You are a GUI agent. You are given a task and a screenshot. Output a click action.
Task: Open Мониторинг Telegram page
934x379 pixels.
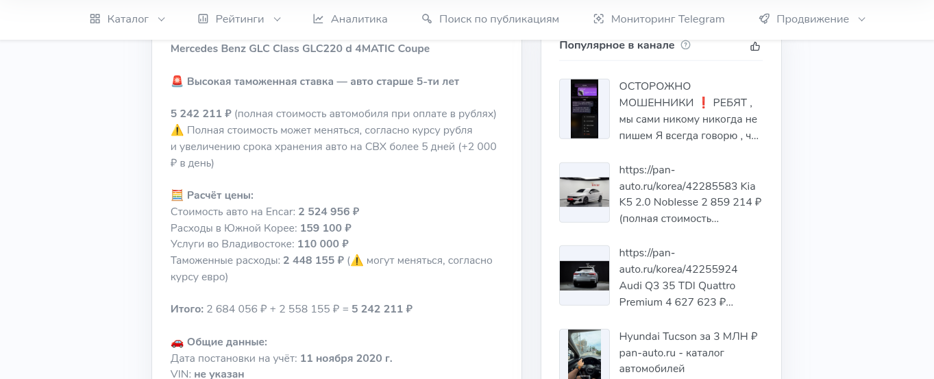[659, 19]
